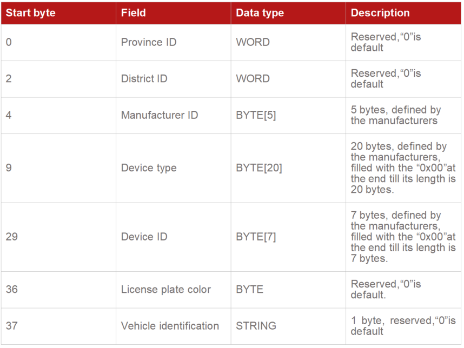This screenshot has height=348, width=464.
Task: Click the Province ID field cell
Action: [149, 42]
